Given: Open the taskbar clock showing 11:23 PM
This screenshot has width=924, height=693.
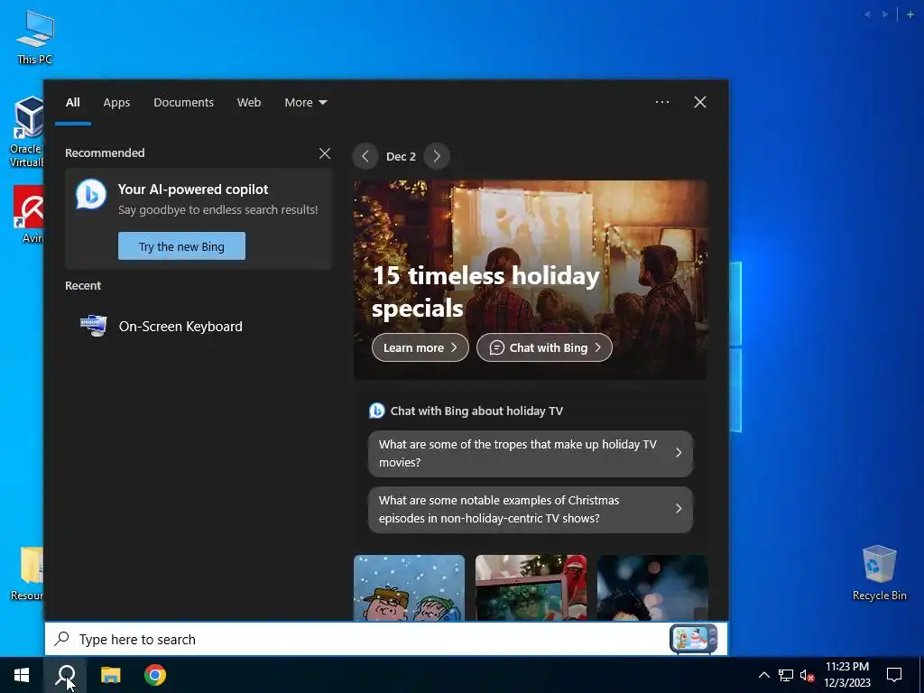Looking at the screenshot, I should click(846, 675).
